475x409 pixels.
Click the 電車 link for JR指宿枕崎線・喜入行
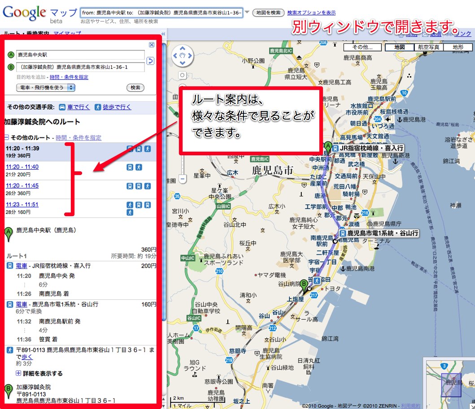click(22, 266)
